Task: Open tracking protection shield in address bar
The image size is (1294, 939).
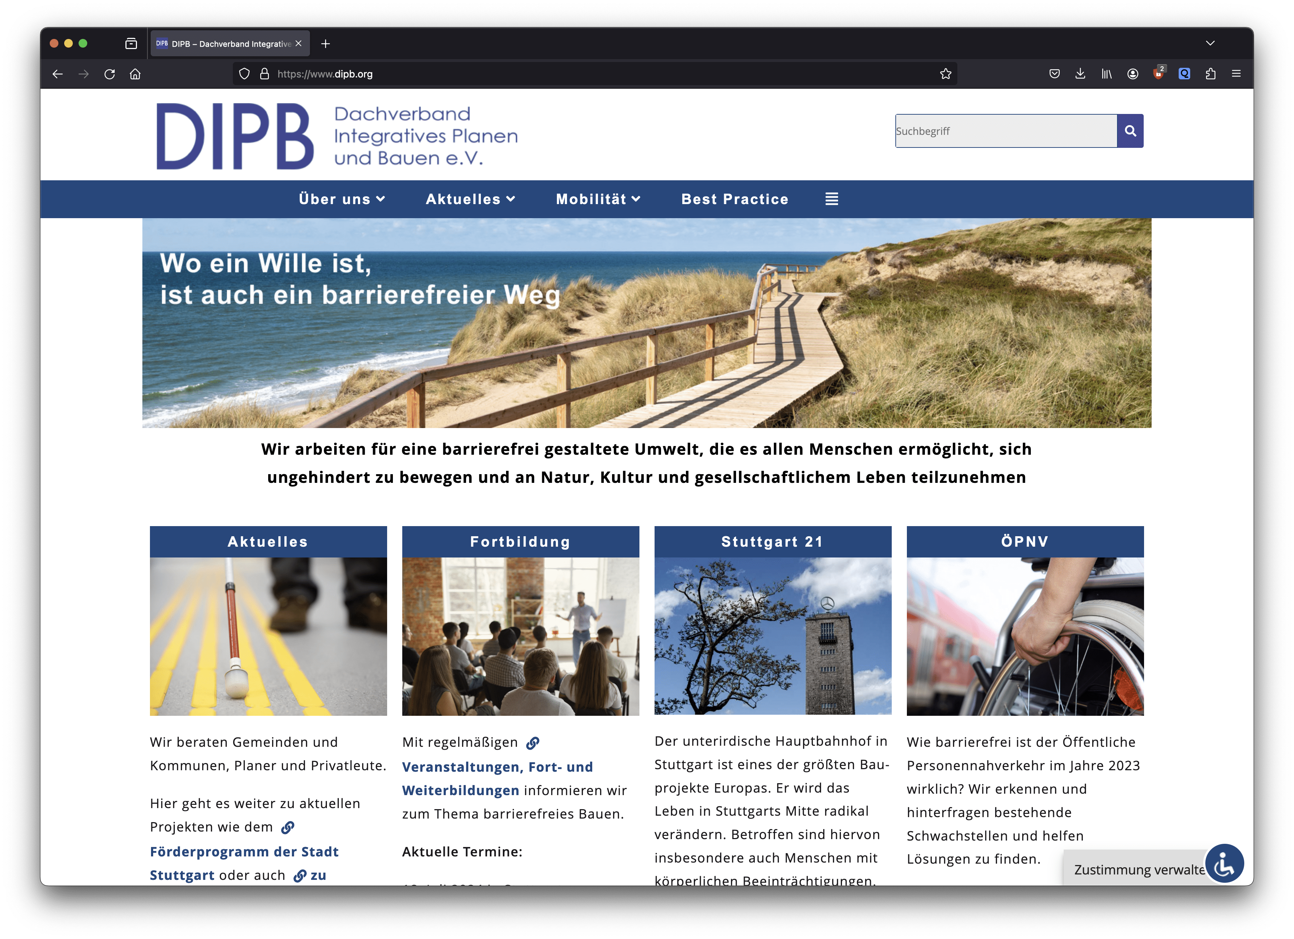Action: point(244,74)
